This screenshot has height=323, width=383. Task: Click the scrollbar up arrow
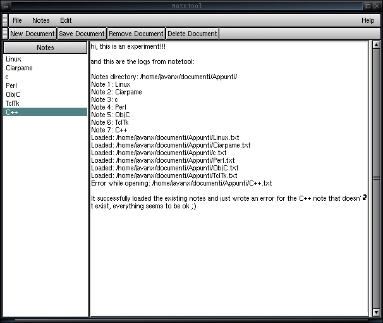point(374,46)
